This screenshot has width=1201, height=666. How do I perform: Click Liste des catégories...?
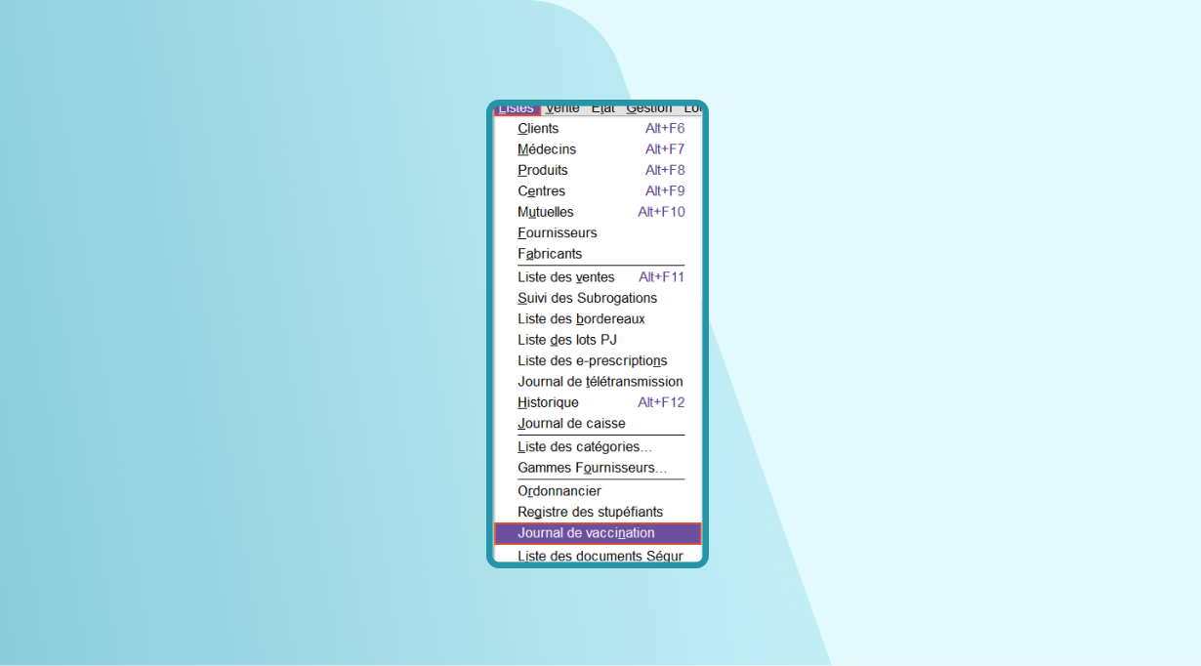(584, 447)
